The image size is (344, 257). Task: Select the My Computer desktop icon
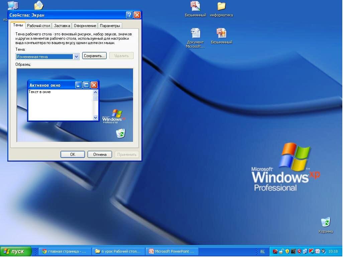(13, 5)
